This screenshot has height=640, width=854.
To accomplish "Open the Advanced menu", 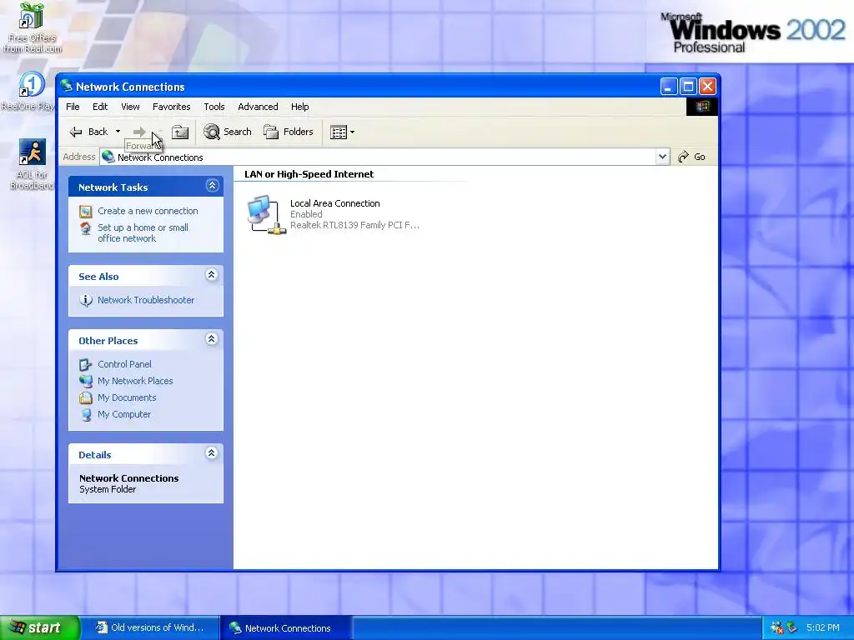I will (258, 107).
